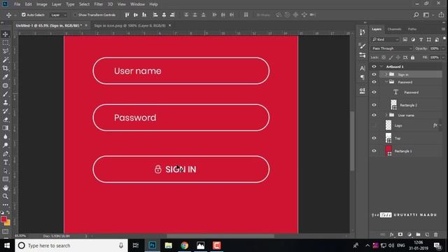448x252 pixels.
Task: Select the Pen tool
Action: point(6,154)
